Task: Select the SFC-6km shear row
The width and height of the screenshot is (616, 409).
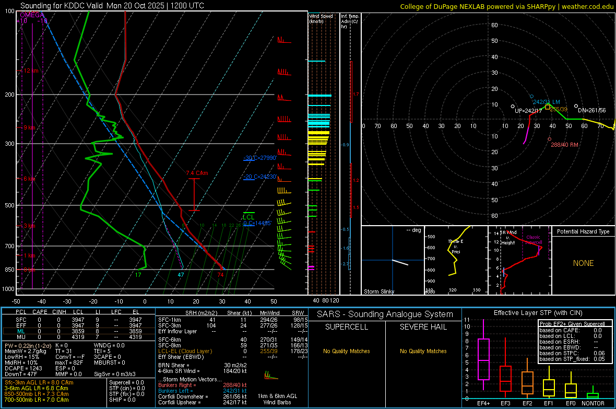Action: 233,340
